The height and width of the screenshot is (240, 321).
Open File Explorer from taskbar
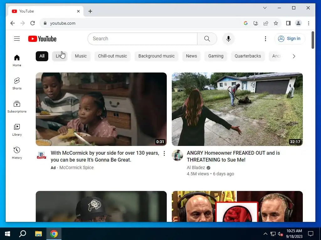(38, 234)
